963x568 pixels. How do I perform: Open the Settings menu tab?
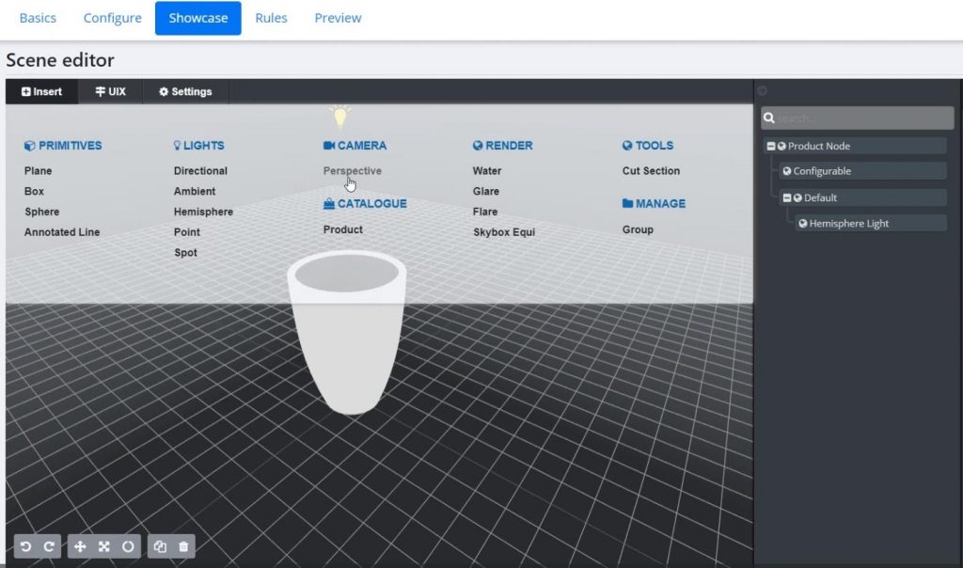click(x=185, y=91)
